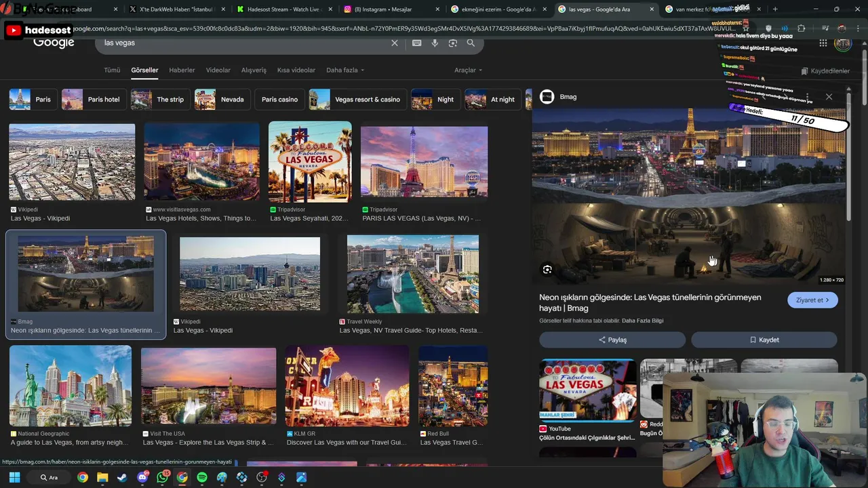Screen dimensions: 868x488
Task: Filter images by Paris casino chip
Action: pyautogui.click(x=279, y=99)
